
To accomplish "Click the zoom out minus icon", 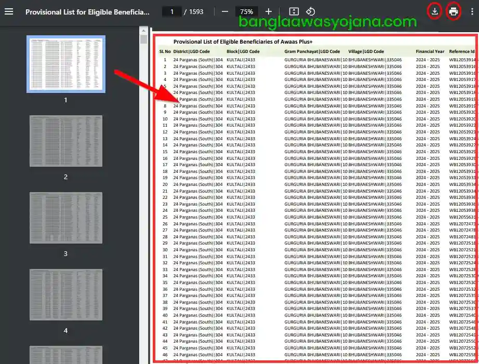I will point(224,11).
